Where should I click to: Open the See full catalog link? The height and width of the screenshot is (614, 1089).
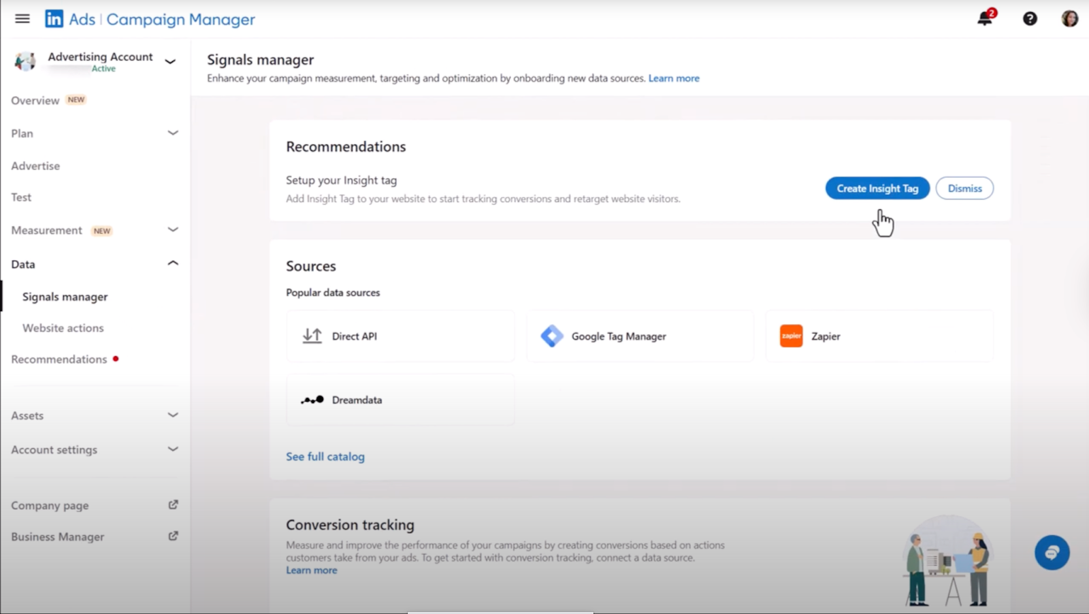[x=325, y=456]
